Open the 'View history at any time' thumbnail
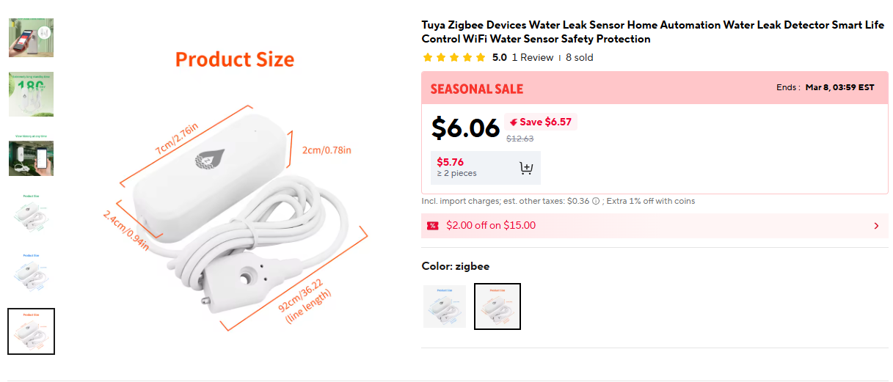The height and width of the screenshot is (382, 893). [31, 155]
